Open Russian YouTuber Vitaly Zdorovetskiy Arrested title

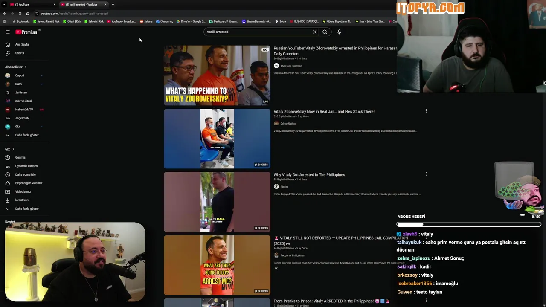click(335, 51)
